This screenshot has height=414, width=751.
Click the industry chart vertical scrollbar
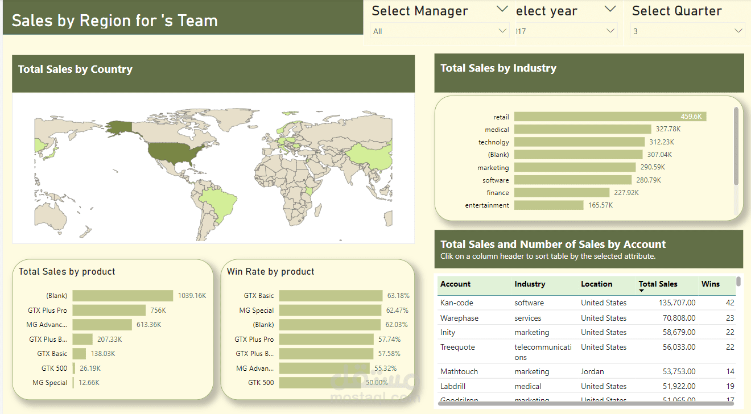(x=736, y=146)
